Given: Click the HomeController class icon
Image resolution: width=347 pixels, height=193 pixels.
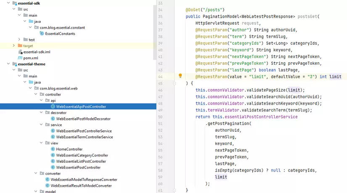Looking at the screenshot, I should (x=53, y=149).
